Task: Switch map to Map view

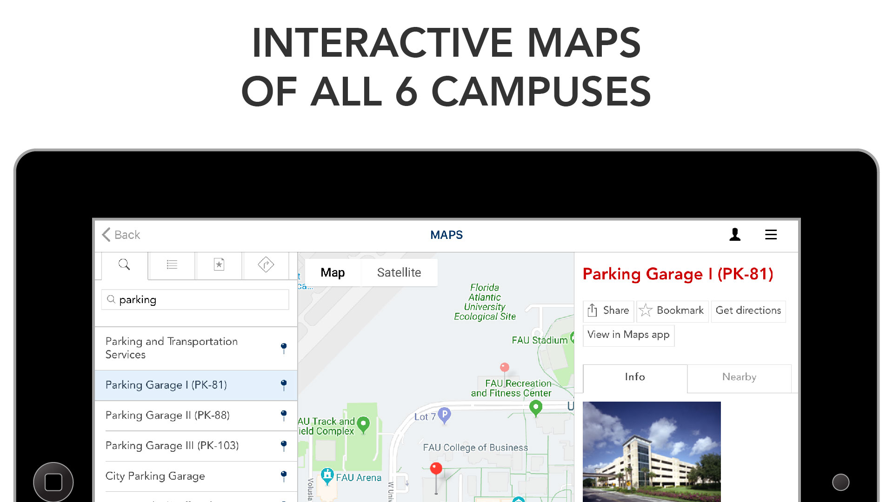Action: pyautogui.click(x=333, y=273)
